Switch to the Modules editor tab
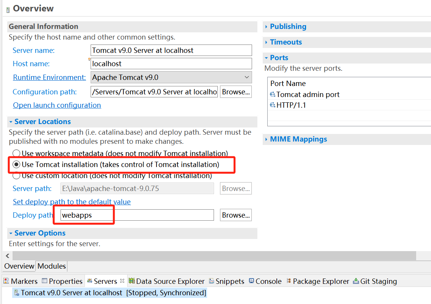This screenshot has height=304, width=431. pyautogui.click(x=52, y=266)
